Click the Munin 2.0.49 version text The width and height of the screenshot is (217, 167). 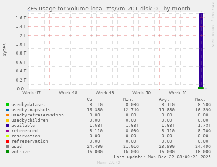pos(109,162)
